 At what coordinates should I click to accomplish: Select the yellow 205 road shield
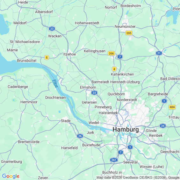(x=129, y=33)
